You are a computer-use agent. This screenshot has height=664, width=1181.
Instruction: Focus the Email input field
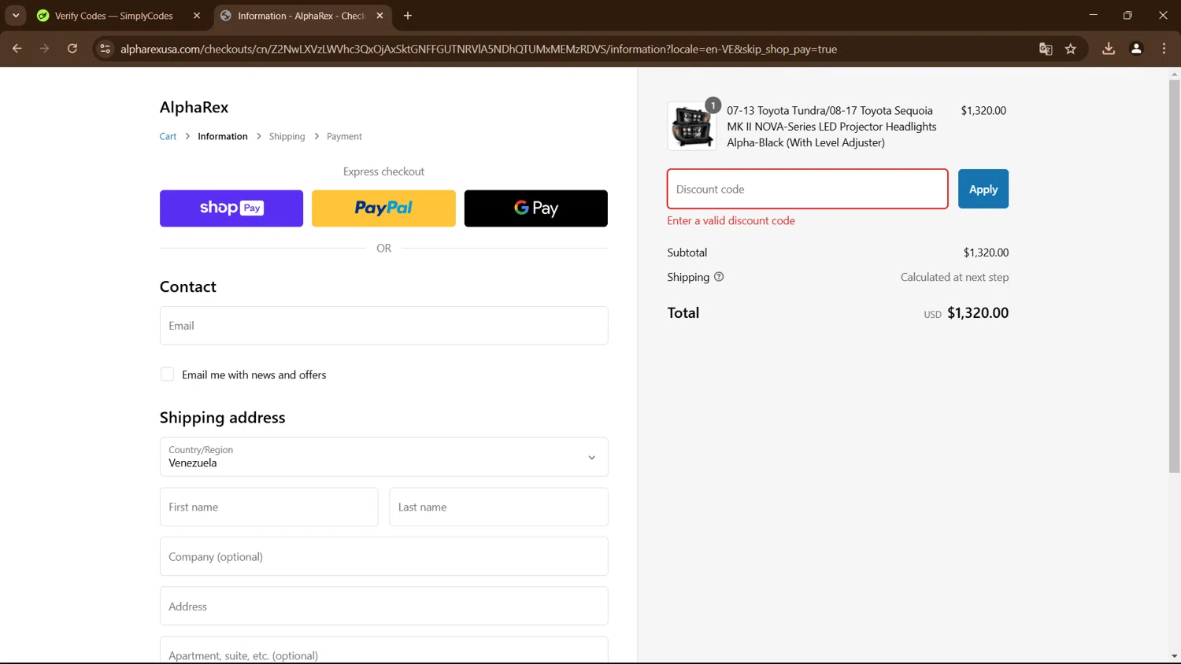[384, 326]
